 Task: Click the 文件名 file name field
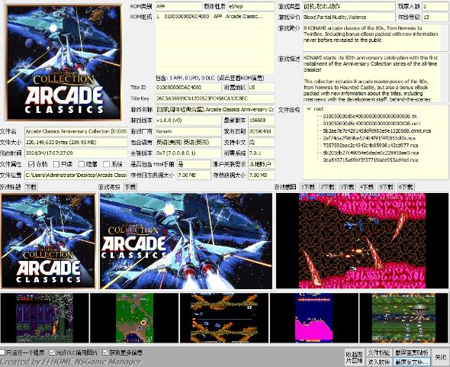click(x=76, y=131)
